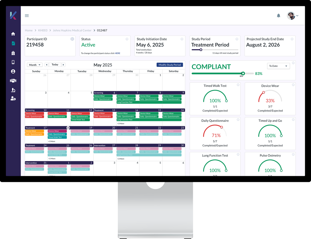
Task: Click the hamburger menu icon
Action: click(27, 16)
